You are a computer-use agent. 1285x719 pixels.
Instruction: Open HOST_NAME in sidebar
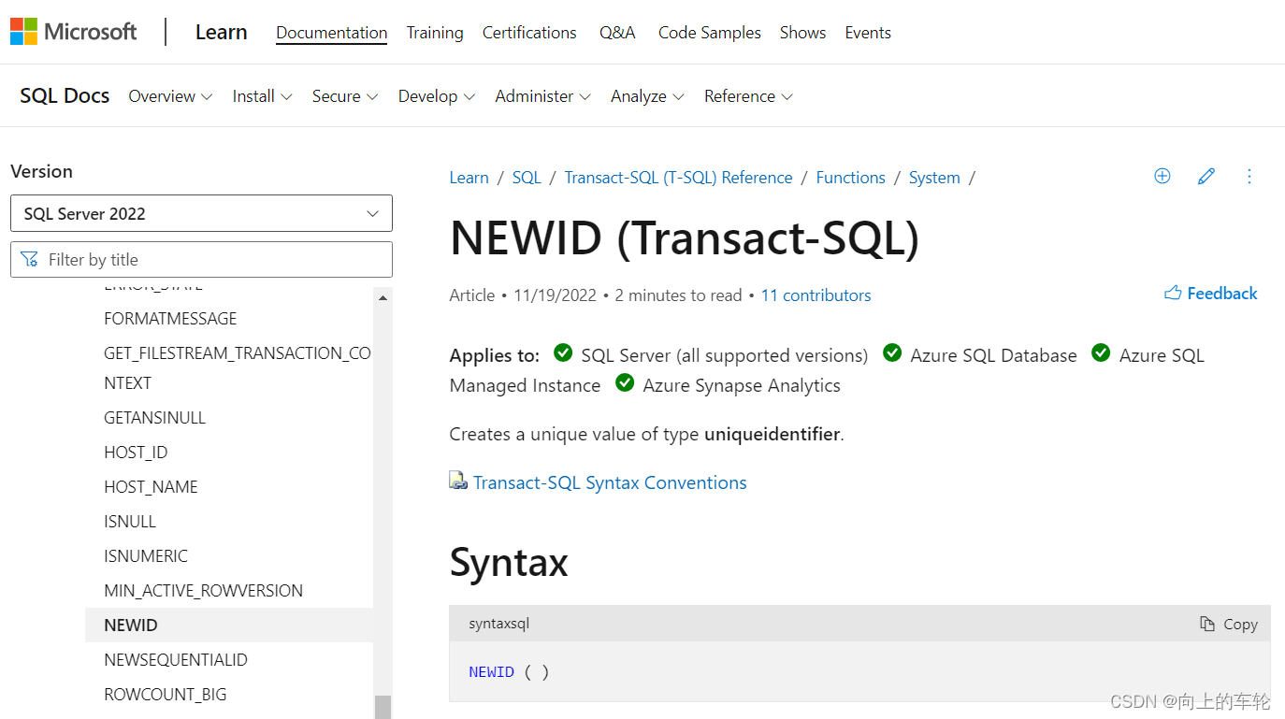(x=151, y=487)
